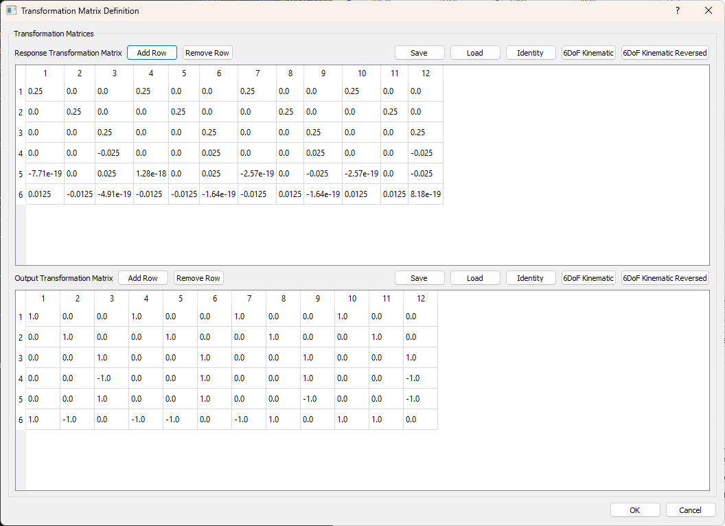Click Remove Row for the Response Transformation Matrix
The image size is (725, 526).
[x=208, y=52]
